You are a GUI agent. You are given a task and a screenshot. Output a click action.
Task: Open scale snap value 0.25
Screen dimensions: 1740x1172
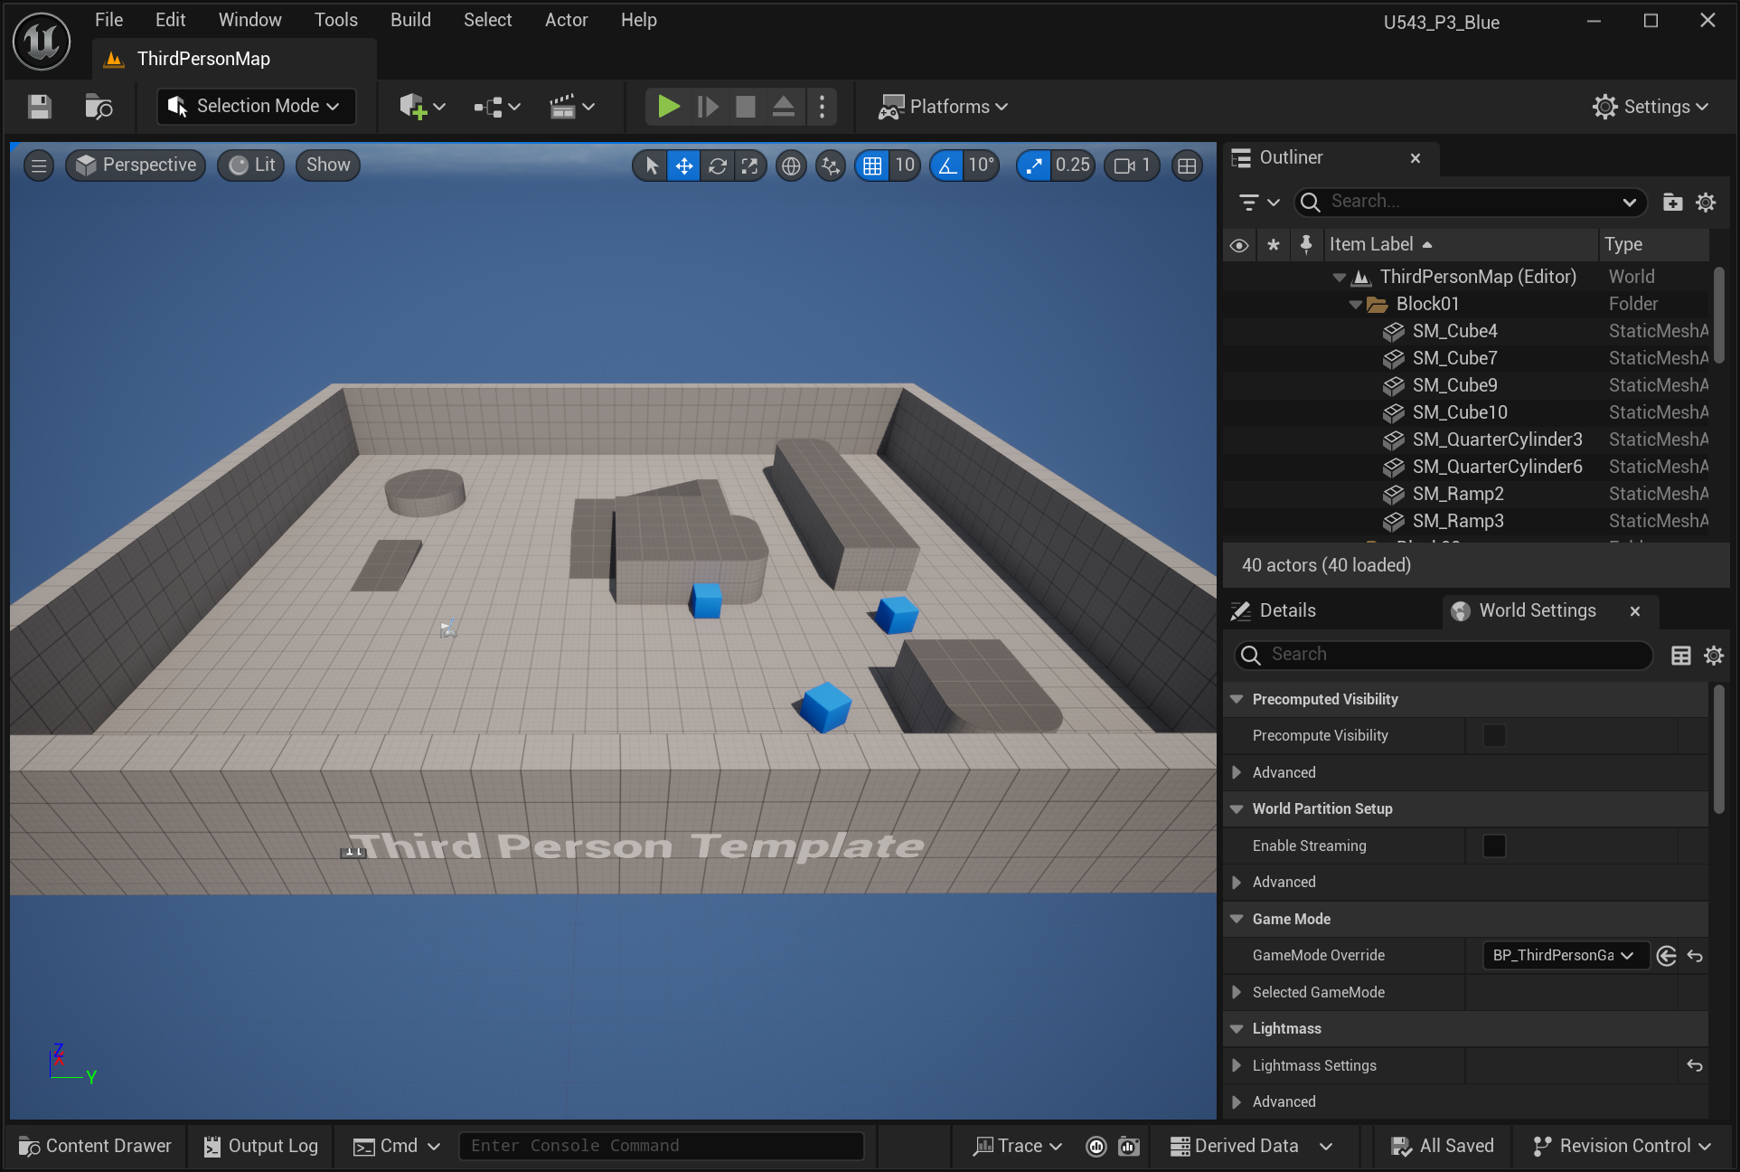pos(1073,165)
